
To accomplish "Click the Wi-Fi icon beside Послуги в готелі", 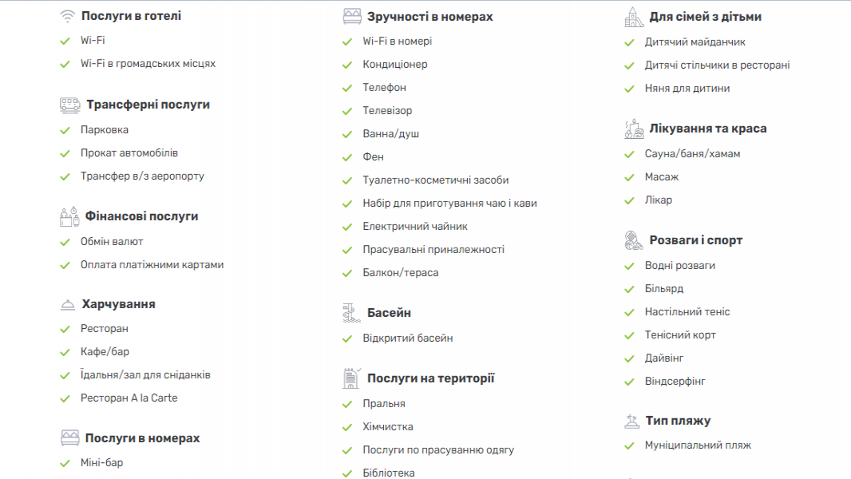I will 67,16.
